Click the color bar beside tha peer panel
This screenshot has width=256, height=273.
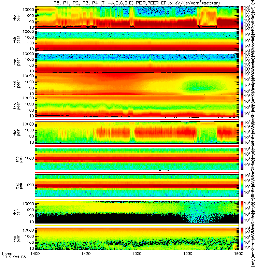242,17
